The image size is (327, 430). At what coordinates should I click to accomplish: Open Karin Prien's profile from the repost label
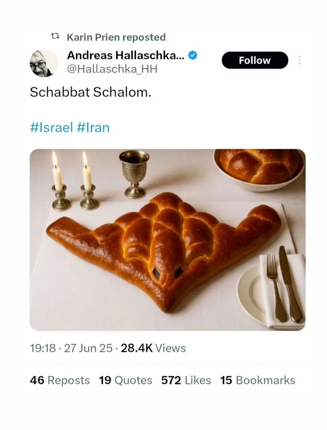coord(94,37)
